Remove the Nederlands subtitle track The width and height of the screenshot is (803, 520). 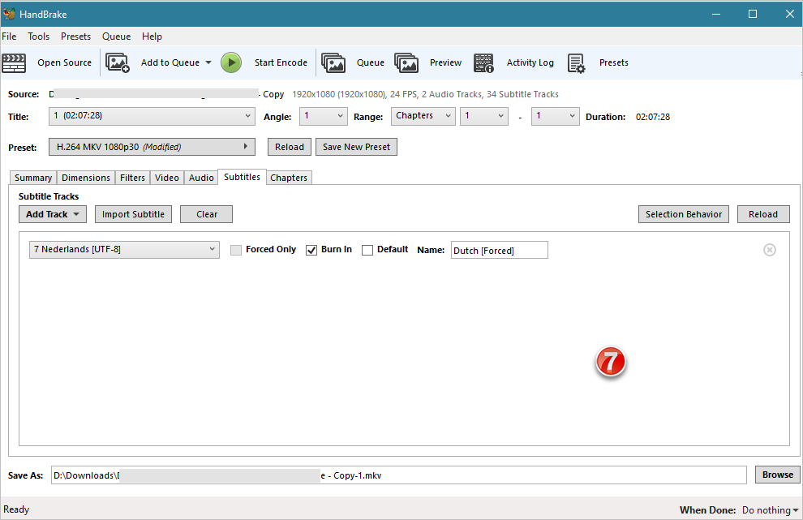click(x=769, y=250)
